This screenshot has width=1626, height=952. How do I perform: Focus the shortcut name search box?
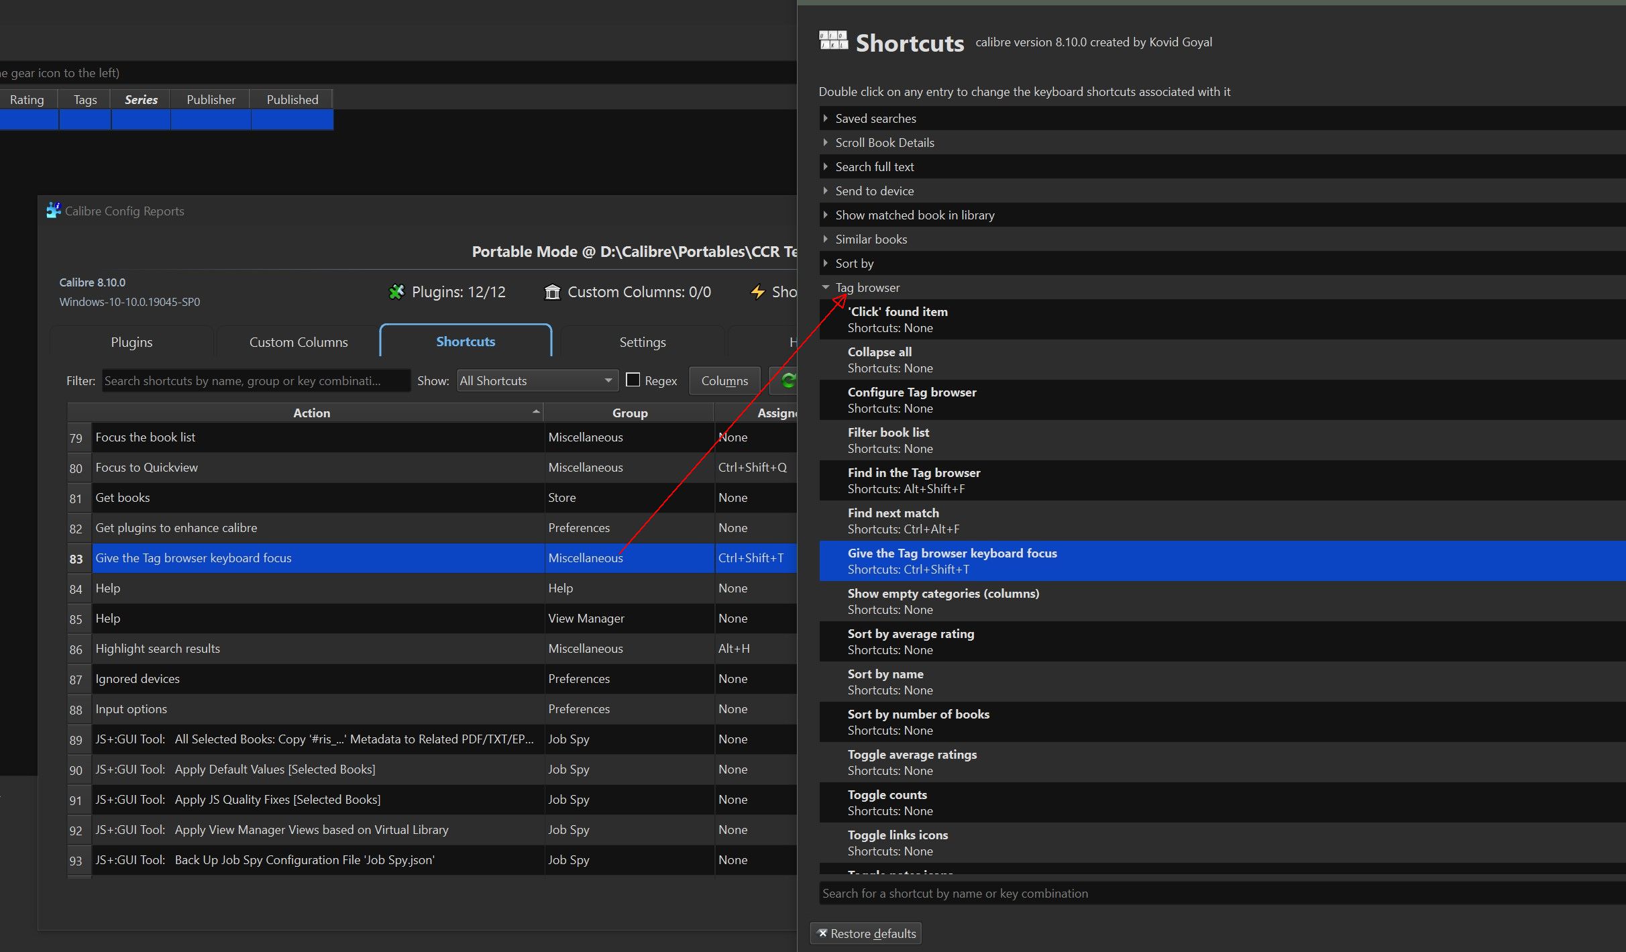coord(1222,893)
